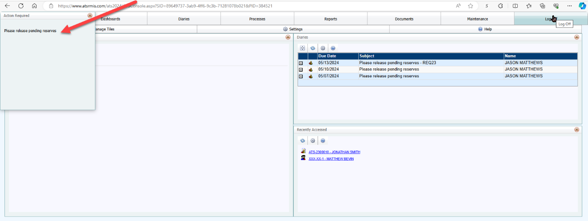Open Diaries panel gear settings
The image size is (588, 221).
click(323, 48)
